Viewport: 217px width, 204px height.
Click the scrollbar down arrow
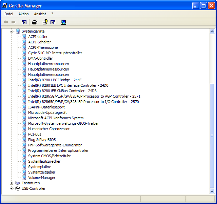[212, 191]
